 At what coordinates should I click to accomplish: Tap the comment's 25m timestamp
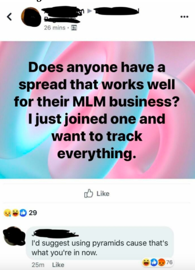(x=38, y=265)
